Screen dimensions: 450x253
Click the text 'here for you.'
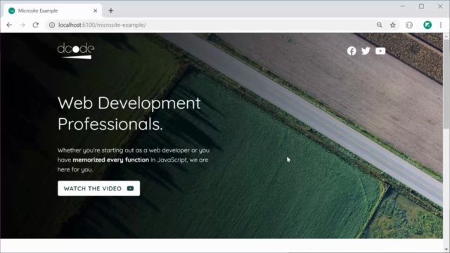click(75, 169)
